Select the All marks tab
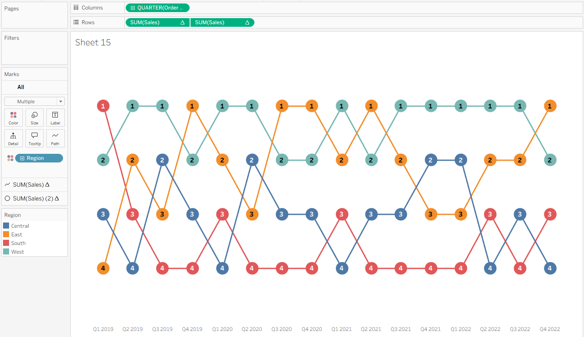 (x=21, y=87)
